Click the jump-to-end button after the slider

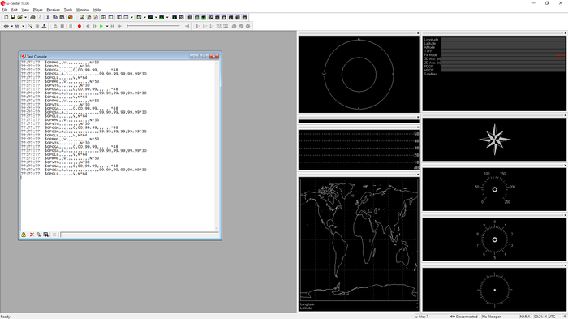[x=187, y=26]
